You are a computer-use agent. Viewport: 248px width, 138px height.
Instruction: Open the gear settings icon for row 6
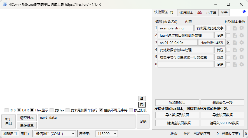[x=242, y=64]
